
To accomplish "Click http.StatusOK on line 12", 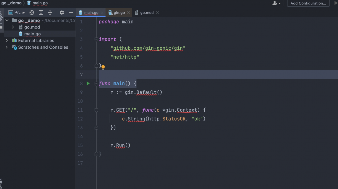I will (167, 119).
